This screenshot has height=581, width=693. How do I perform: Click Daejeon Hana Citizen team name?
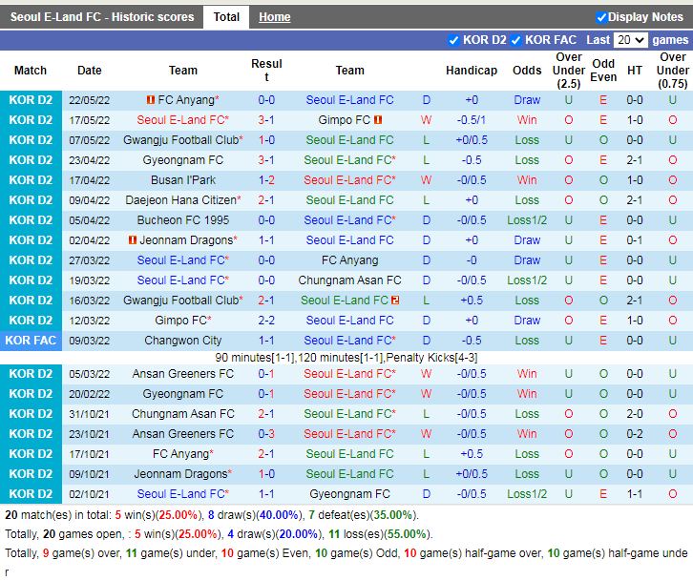click(178, 200)
